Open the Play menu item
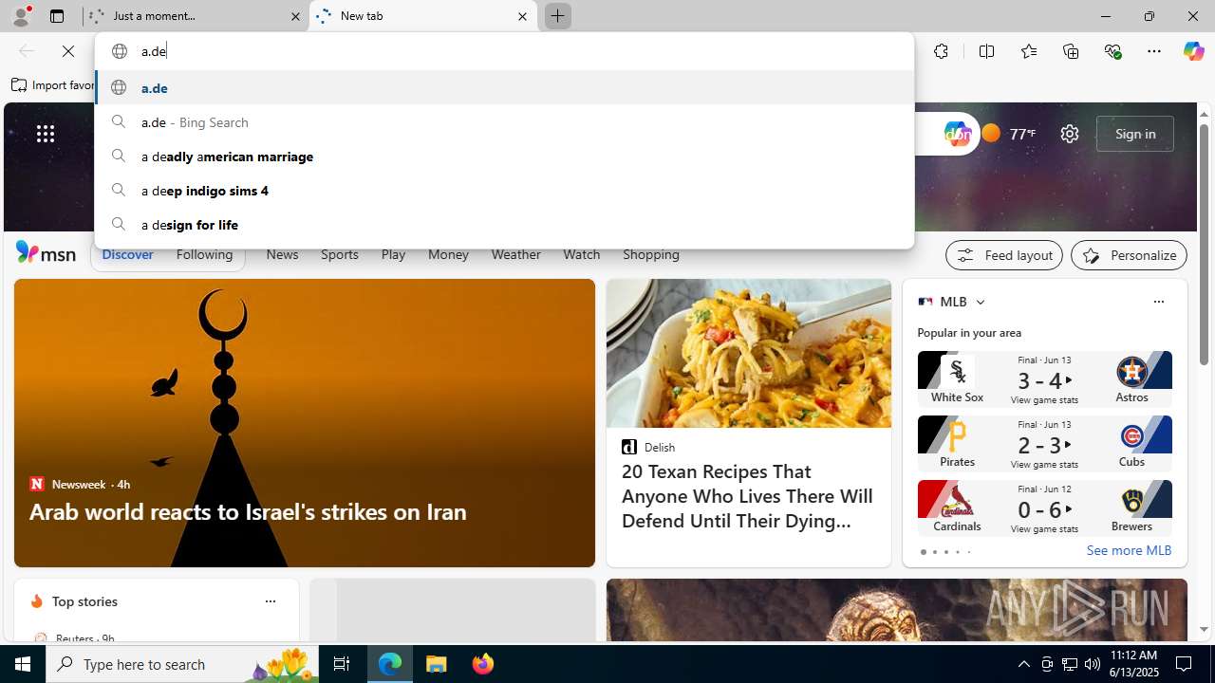Image resolution: width=1215 pixels, height=683 pixels. (x=393, y=254)
